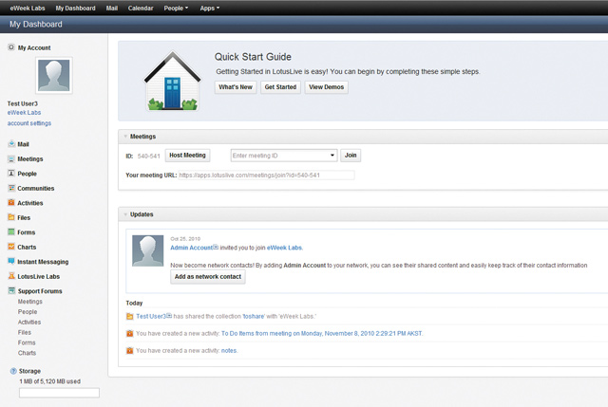Click the Join meeting button

351,156
